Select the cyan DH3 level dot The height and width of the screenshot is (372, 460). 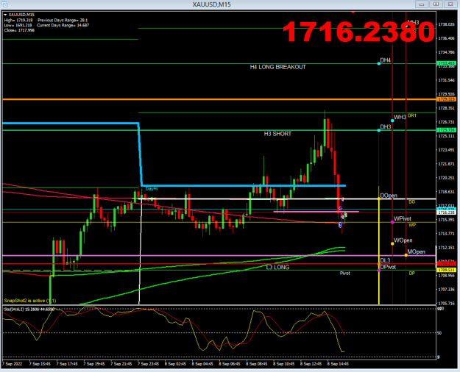pyautogui.click(x=379, y=130)
